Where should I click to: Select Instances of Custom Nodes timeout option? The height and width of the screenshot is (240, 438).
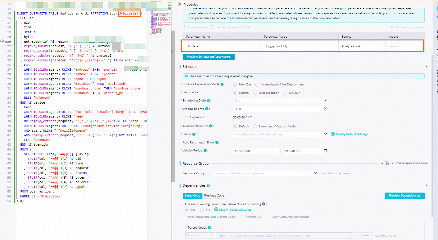(x=255, y=126)
